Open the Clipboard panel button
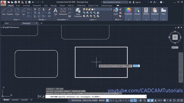Viewport: 184px width, 103px height. click(x=155, y=14)
